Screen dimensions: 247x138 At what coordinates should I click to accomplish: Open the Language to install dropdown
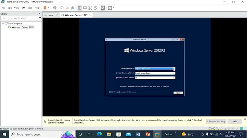pos(174,69)
